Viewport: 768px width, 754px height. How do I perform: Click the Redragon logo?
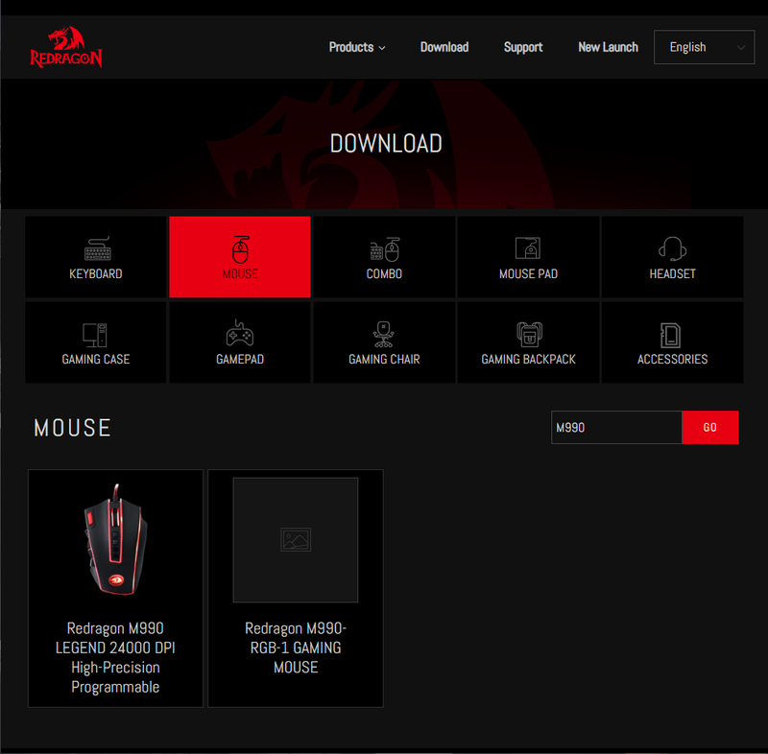pos(66,47)
